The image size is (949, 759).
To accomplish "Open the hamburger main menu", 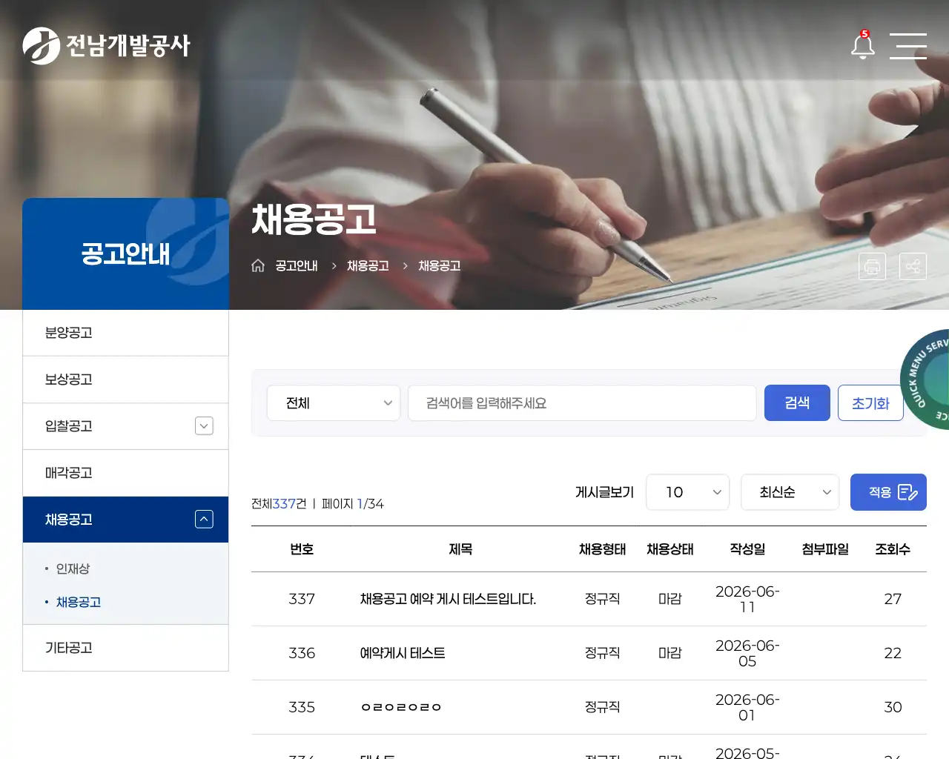I will pos(908,46).
